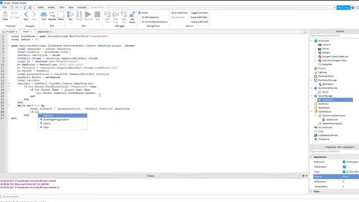Open the Play dropdown arrow
Screen dimensions: 359x202
(x=70, y=22)
